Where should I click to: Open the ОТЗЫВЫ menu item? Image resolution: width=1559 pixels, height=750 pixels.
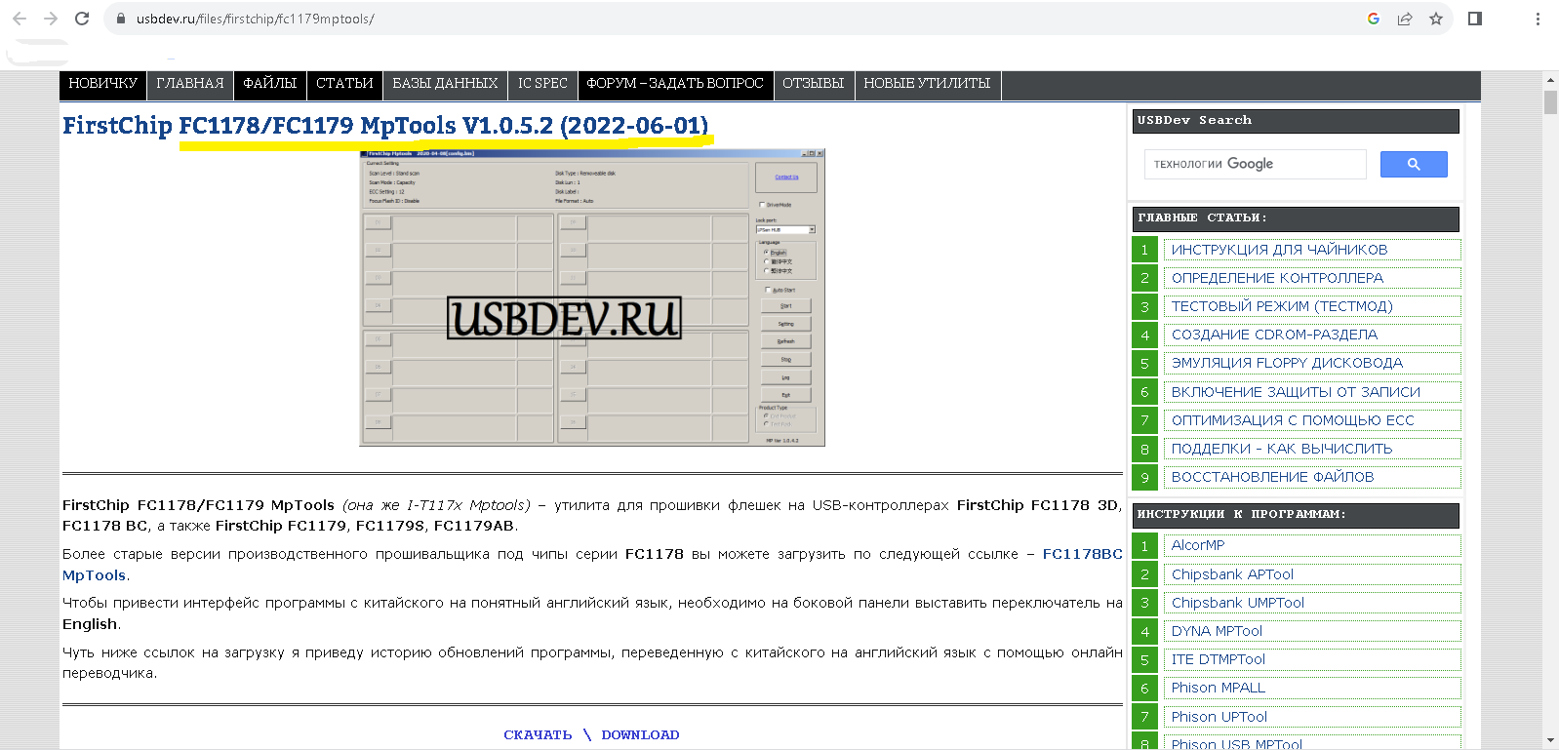coord(814,84)
